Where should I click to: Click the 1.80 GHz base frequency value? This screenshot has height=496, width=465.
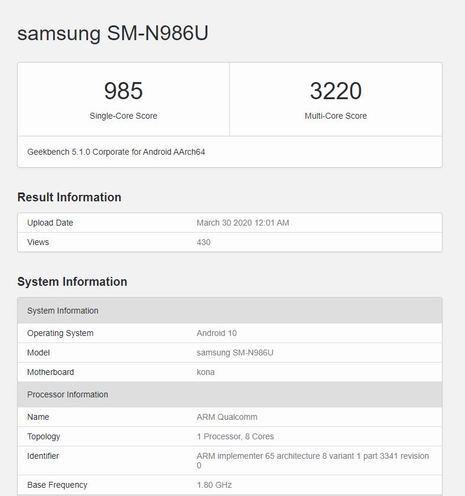[214, 485]
